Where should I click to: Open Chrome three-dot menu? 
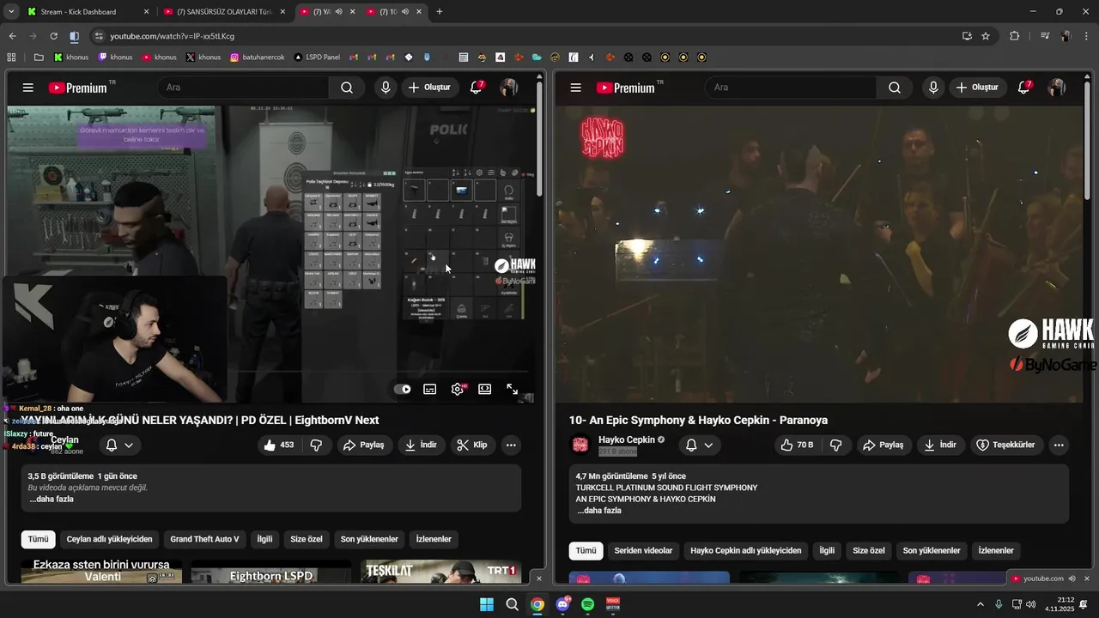[x=1085, y=36]
